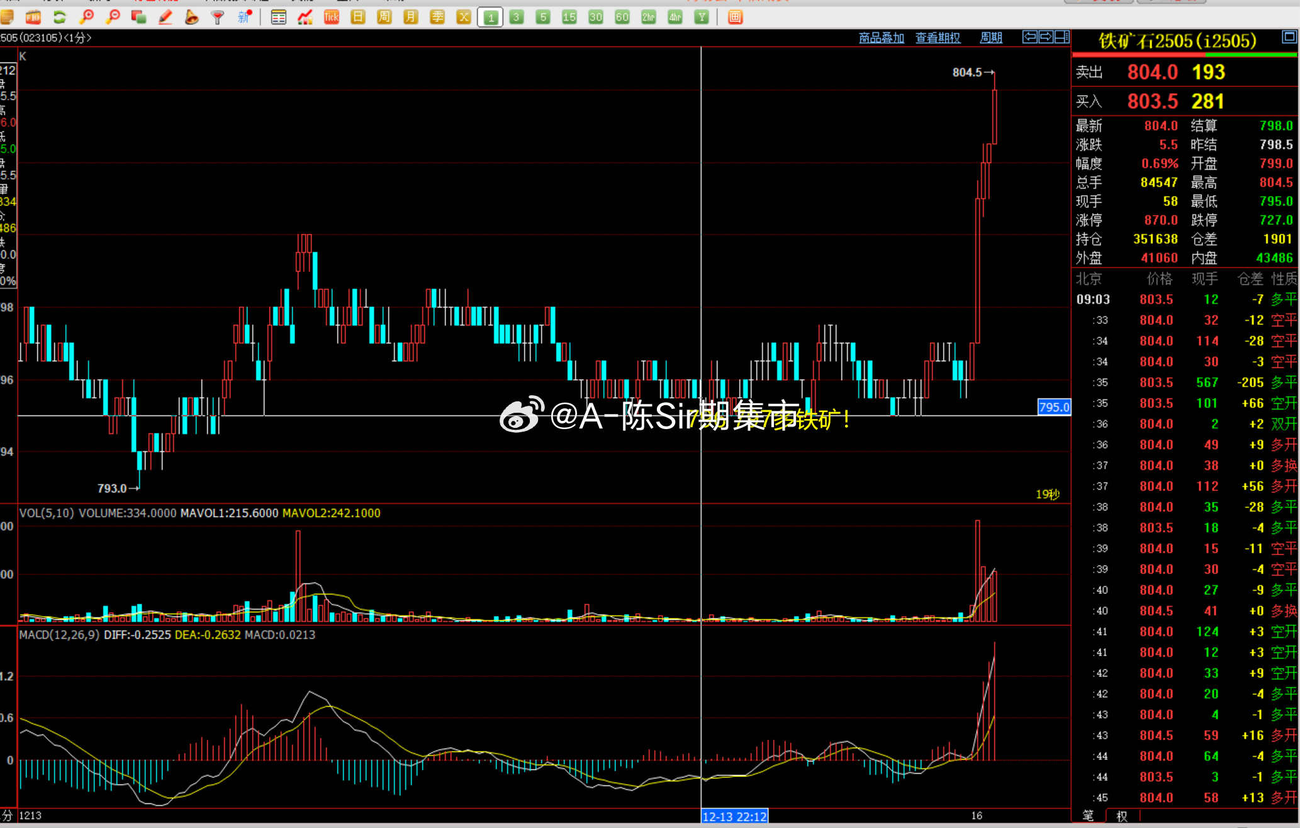Open the 商品叠加 overlay link
The width and height of the screenshot is (1300, 828).
point(882,38)
